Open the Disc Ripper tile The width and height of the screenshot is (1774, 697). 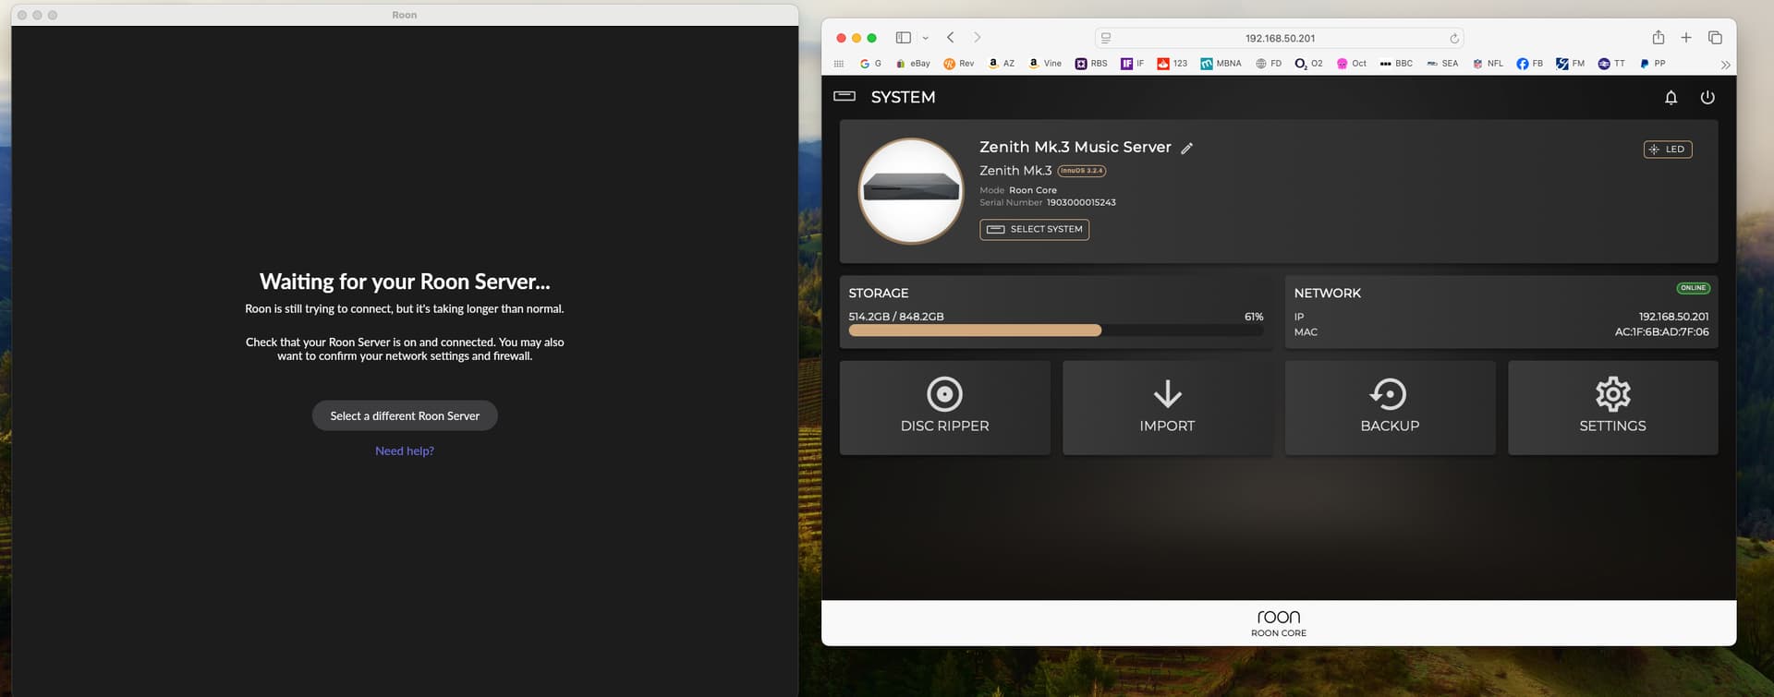944,407
